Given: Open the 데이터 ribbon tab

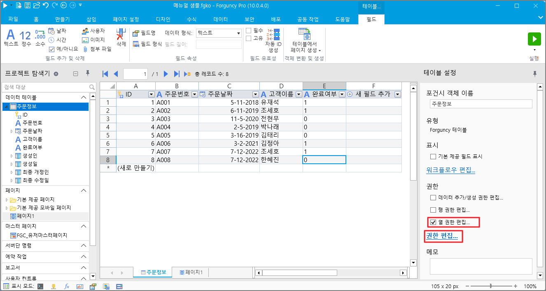Looking at the screenshot, I should (x=221, y=19).
